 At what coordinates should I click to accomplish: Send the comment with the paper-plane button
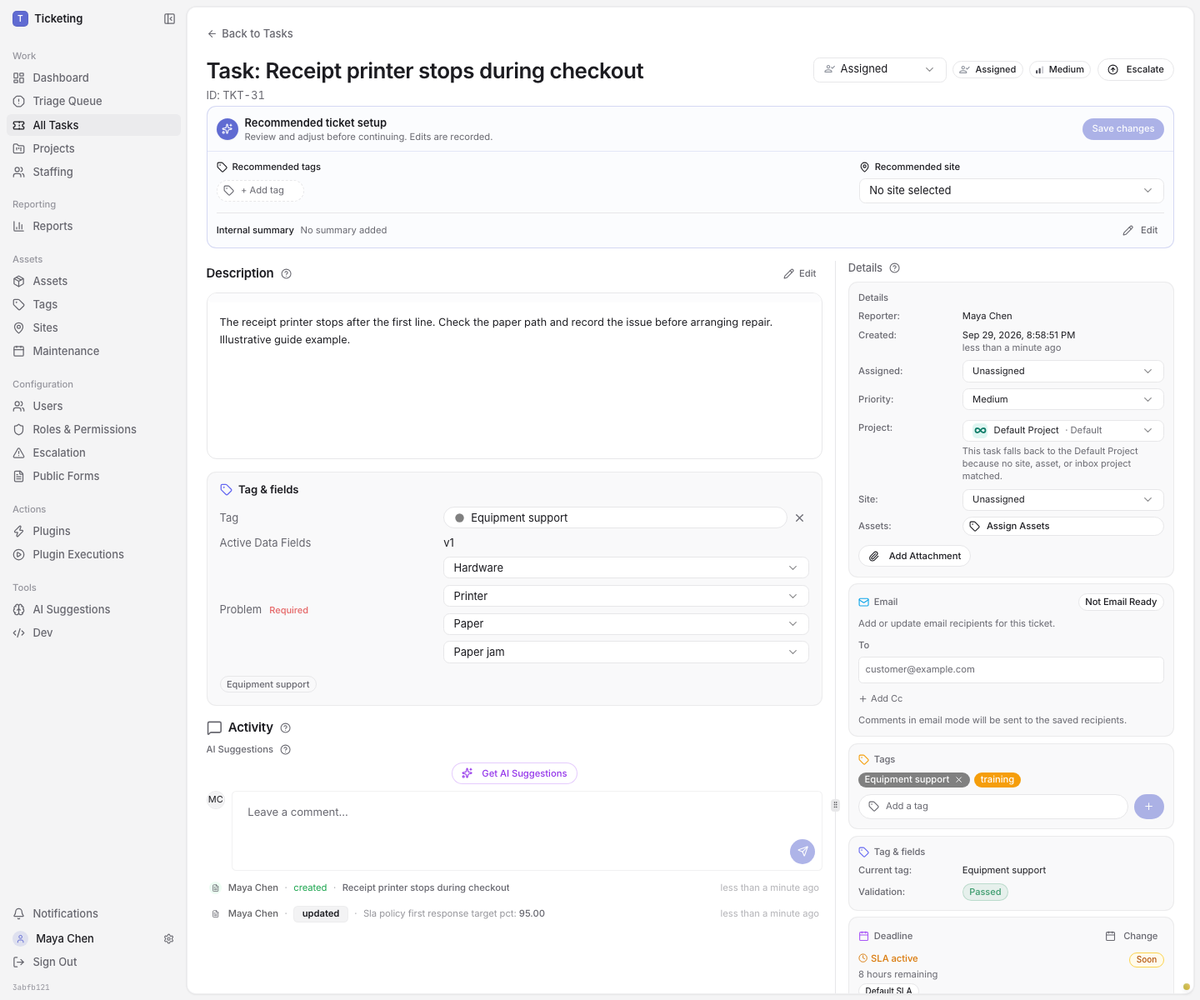coord(802,851)
